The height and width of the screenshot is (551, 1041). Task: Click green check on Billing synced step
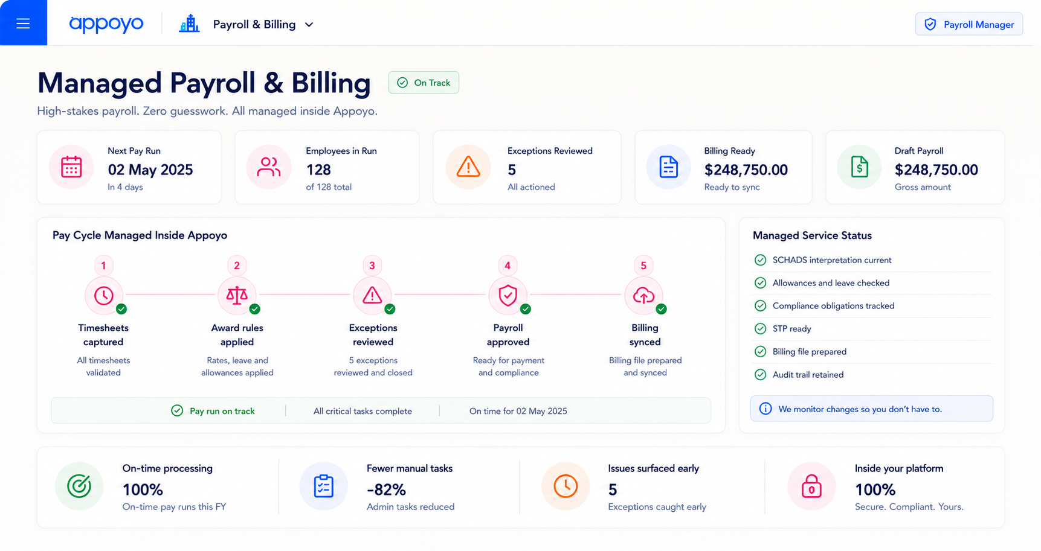[x=661, y=309]
